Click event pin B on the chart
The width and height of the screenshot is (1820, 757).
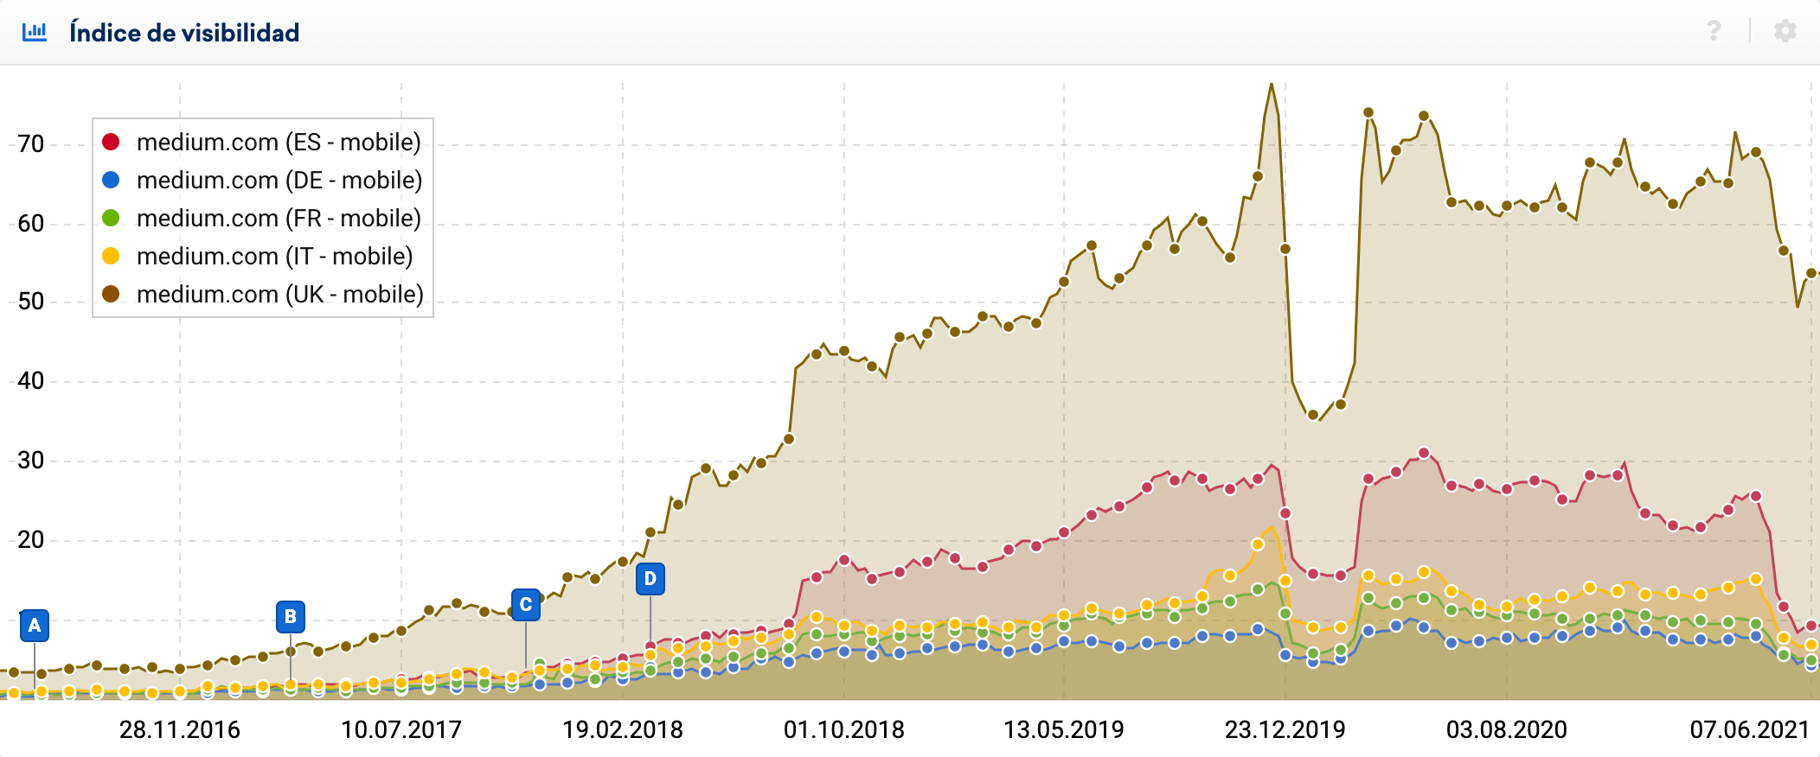coord(291,616)
